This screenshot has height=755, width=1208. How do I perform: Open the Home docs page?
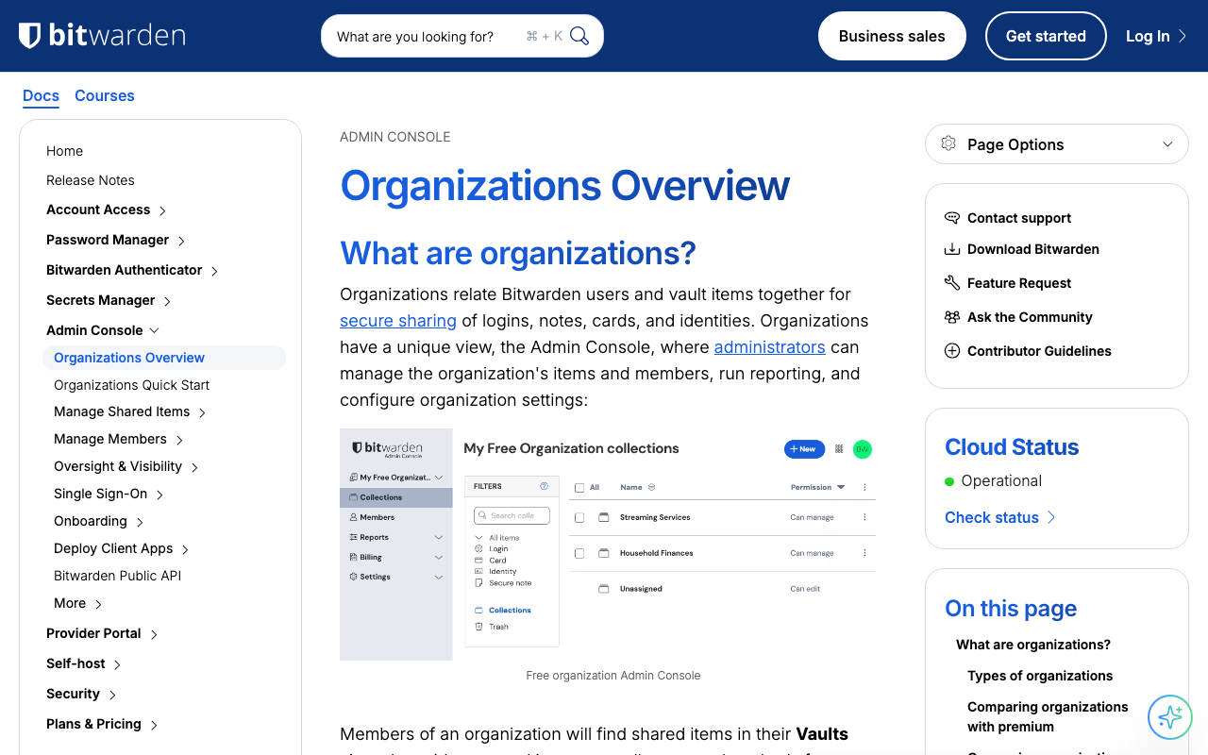pos(64,151)
